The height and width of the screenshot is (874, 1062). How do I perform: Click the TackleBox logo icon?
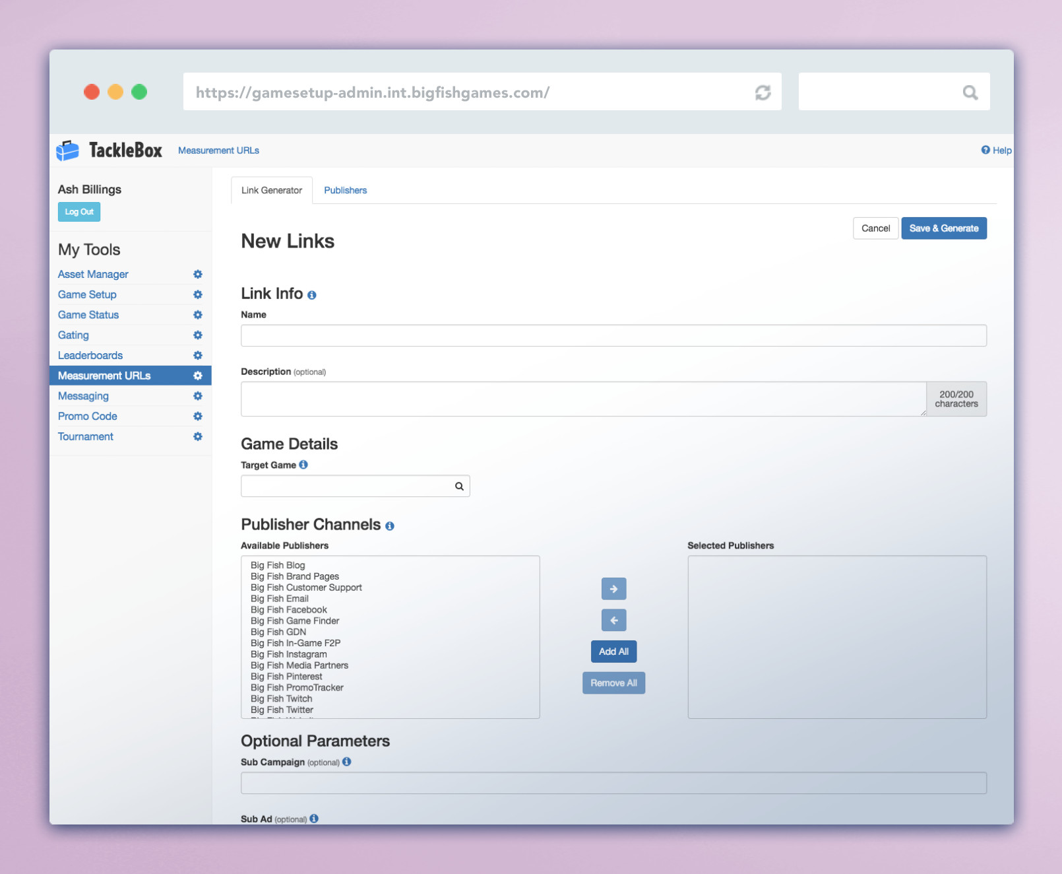[67, 151]
